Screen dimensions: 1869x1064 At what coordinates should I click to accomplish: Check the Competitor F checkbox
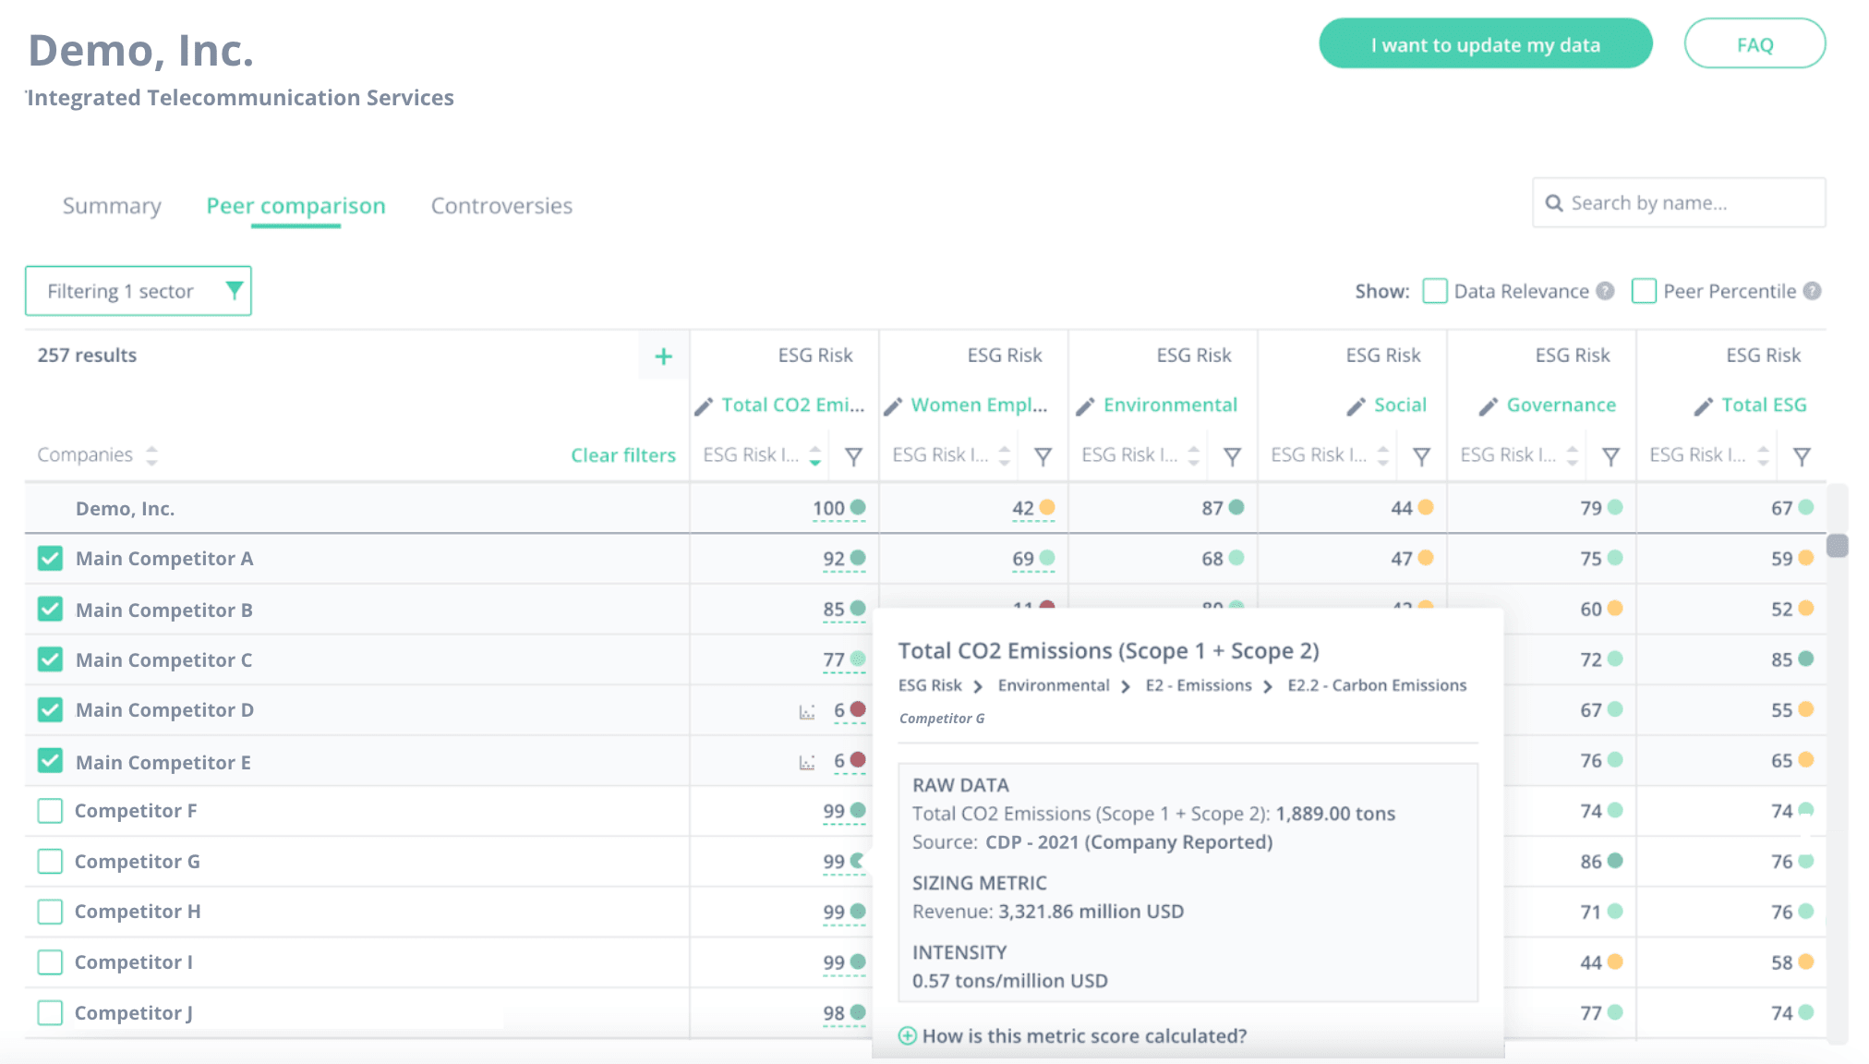[x=50, y=811]
